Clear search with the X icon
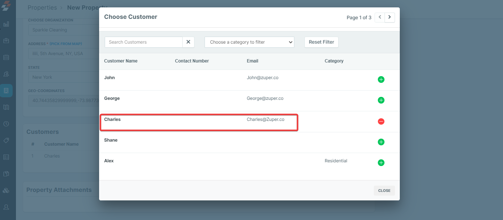503x220 pixels. tap(188, 42)
